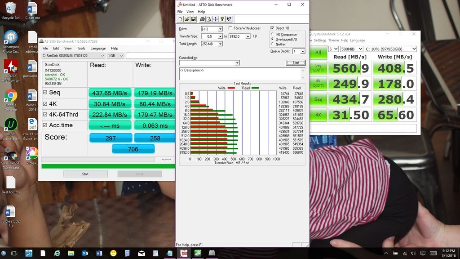This screenshot has height=259, width=460.
Task: Click the four-arrow move icon in ATTO toolbar
Action: point(215,19)
